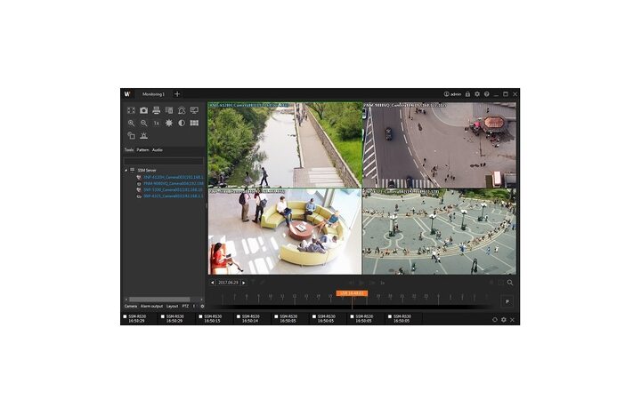Select the first camera in the device tree
641x400 pixels.
click(x=169, y=176)
